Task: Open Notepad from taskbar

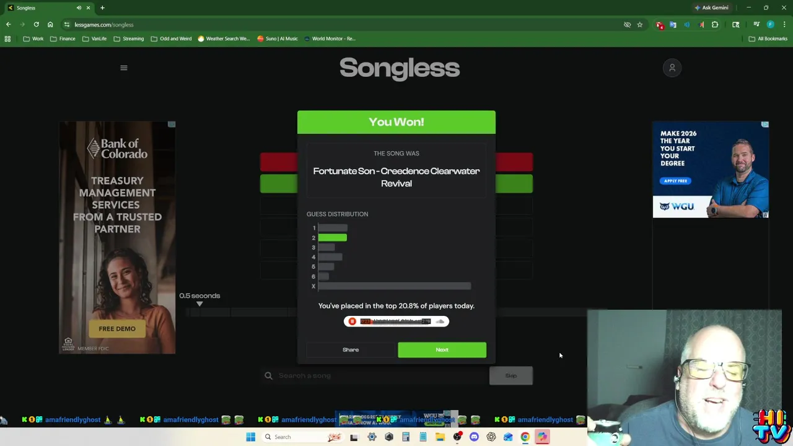Action: 423,437
